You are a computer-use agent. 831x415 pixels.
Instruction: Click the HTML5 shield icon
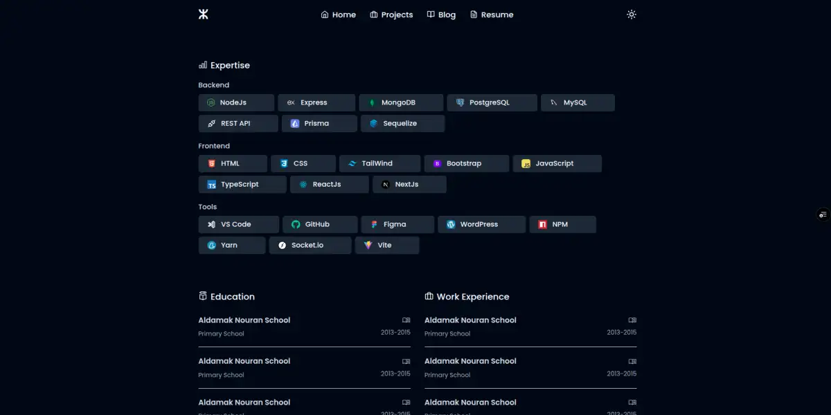pos(211,164)
